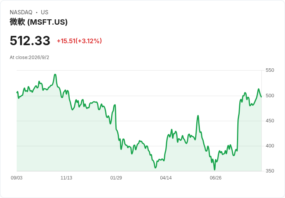
Task: Click the 09/03 x-axis date label
Action: coord(17,178)
